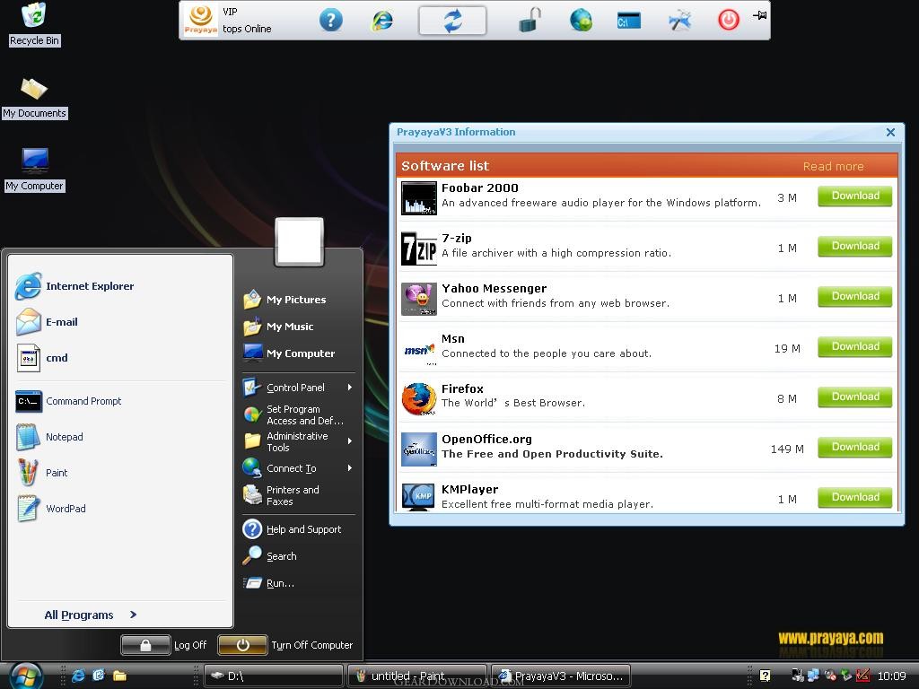Switch to D:\ taskbar window
919x689 pixels.
pyautogui.click(x=274, y=676)
